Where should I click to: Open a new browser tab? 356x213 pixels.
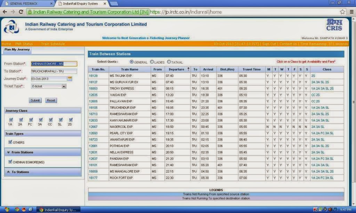pyautogui.click(x=114, y=3)
